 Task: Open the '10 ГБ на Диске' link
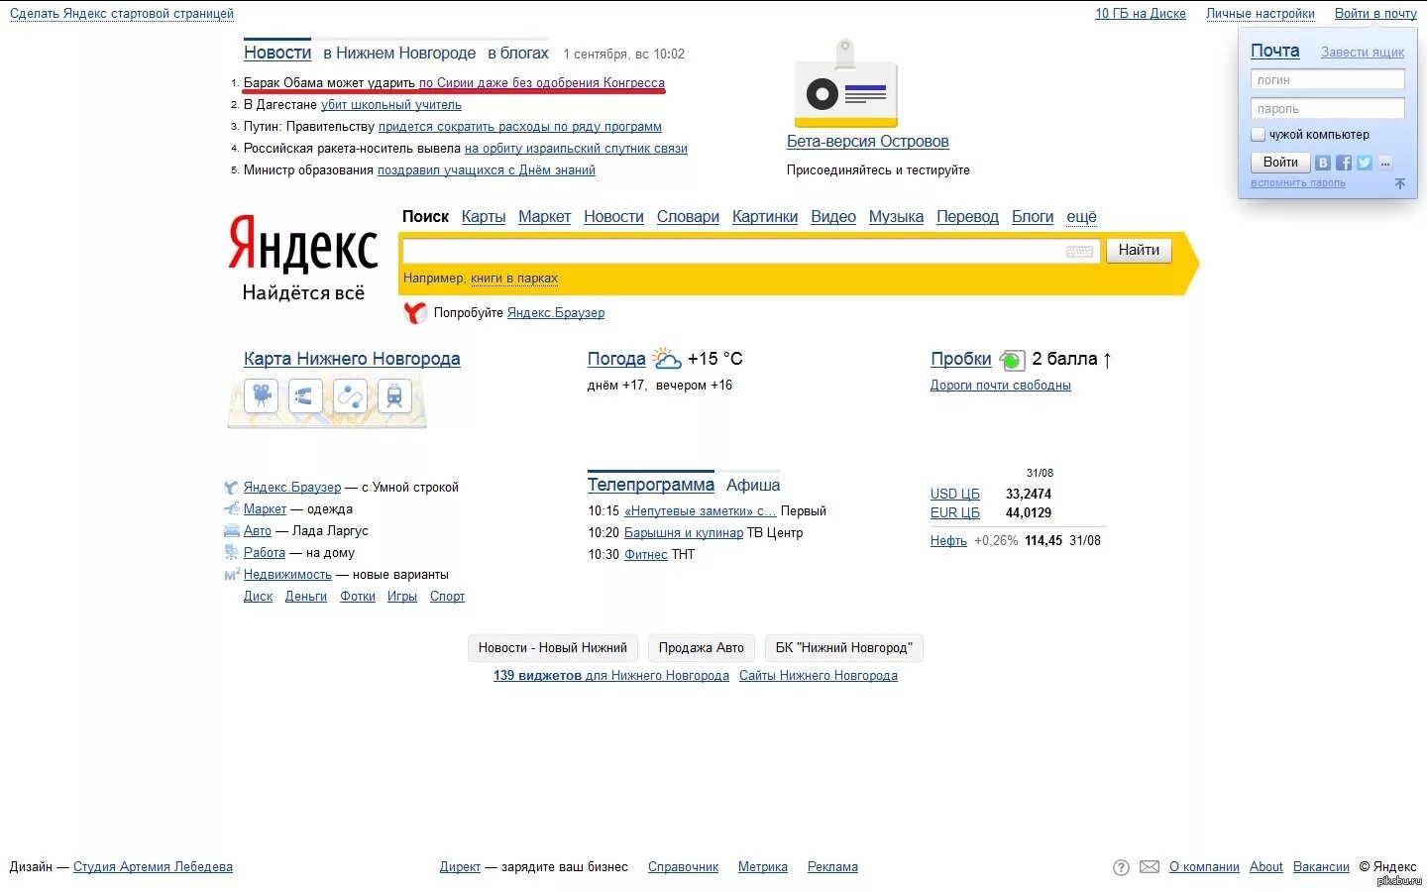point(1141,14)
